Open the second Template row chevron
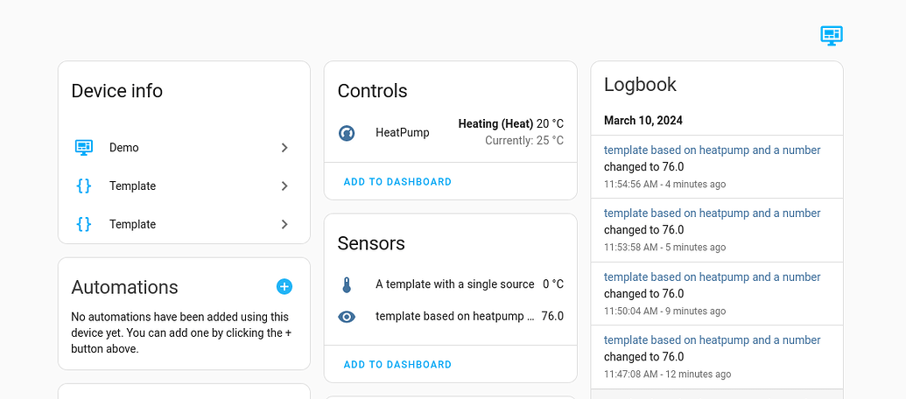Screen dimensions: 906x399 point(284,224)
